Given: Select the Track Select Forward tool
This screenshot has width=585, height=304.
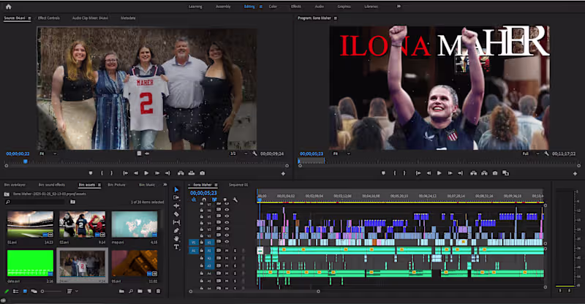Looking at the screenshot, I should [176, 197].
